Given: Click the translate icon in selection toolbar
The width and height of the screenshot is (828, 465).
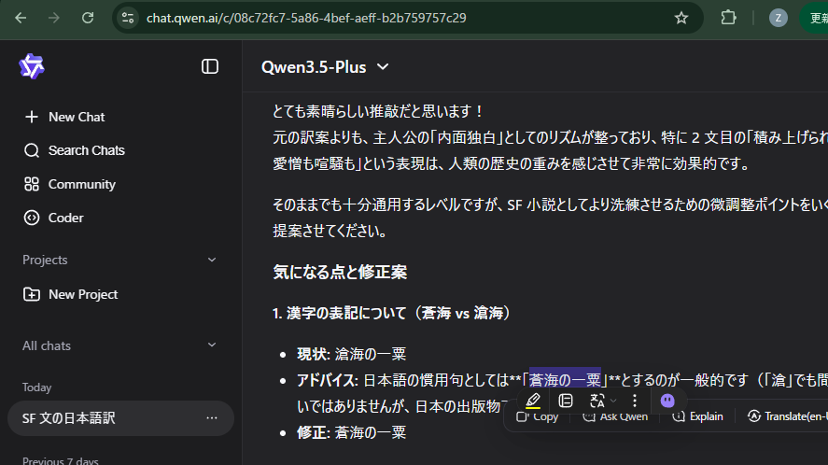Looking at the screenshot, I should 597,402.
